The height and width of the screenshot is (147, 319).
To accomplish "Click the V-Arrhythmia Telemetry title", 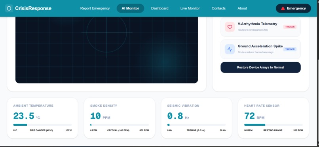I will click(x=257, y=24).
